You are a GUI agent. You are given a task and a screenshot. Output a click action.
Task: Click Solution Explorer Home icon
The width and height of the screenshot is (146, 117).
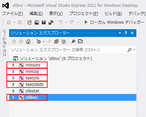tap(28, 41)
